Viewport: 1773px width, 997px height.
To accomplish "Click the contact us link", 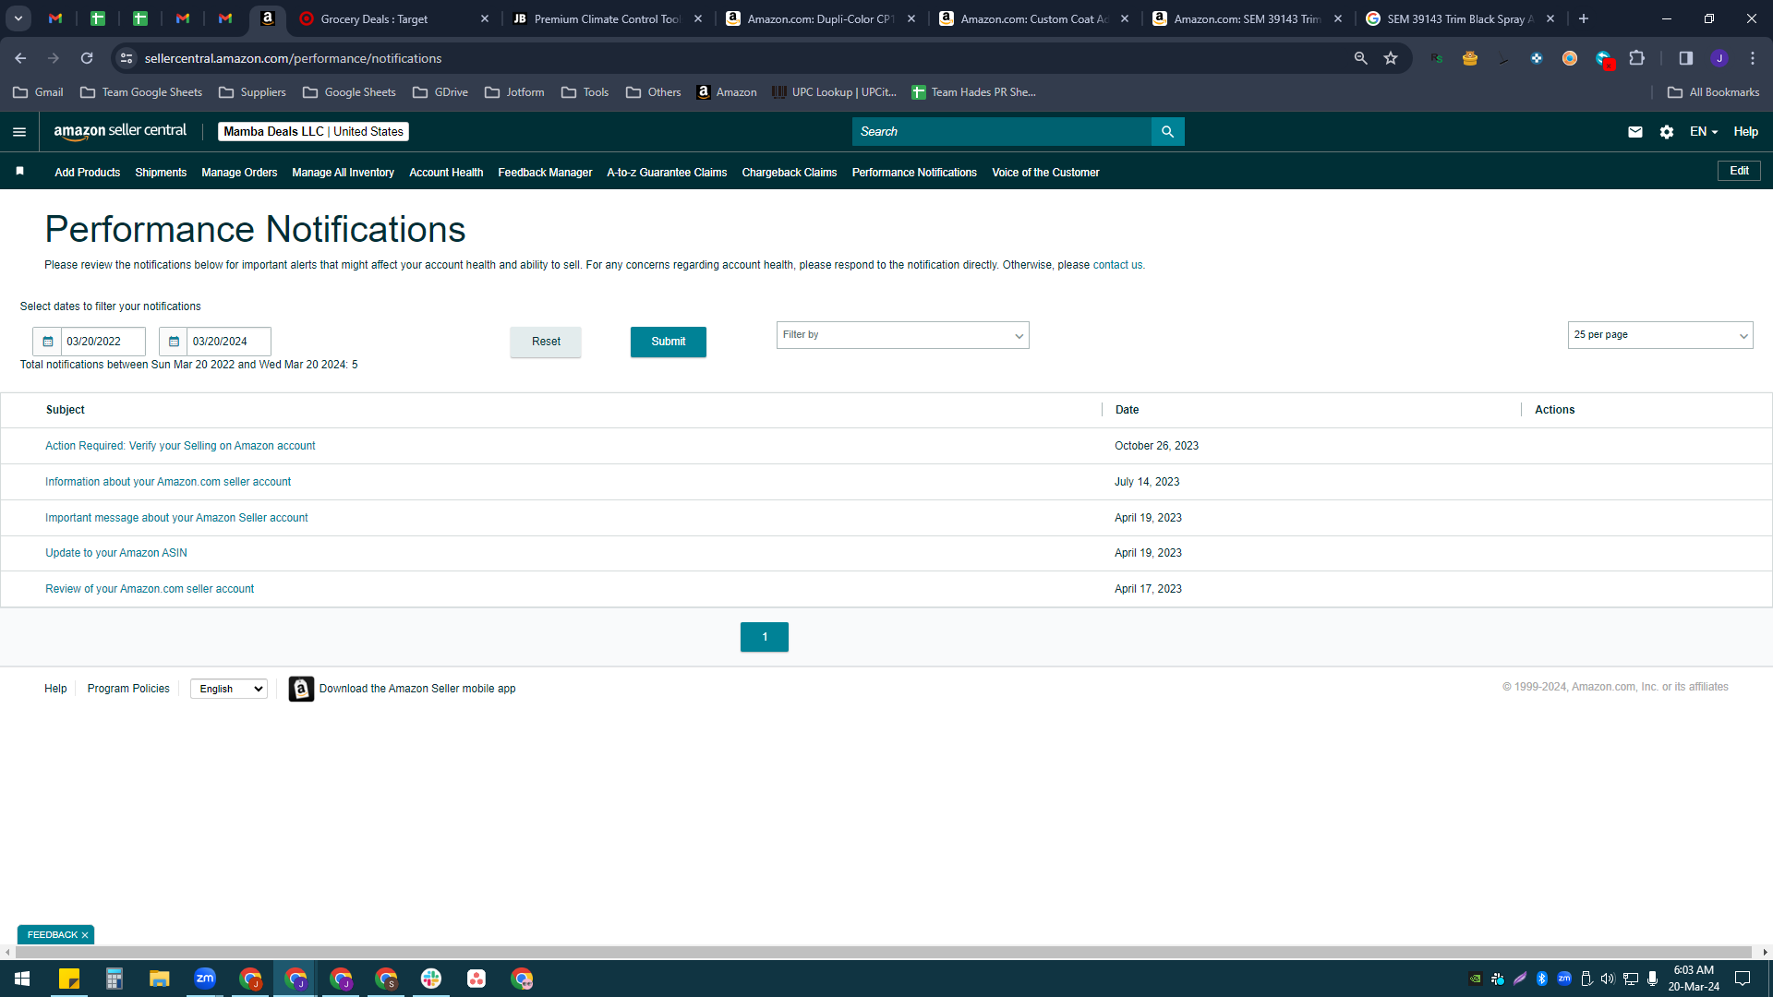I will tap(1117, 265).
